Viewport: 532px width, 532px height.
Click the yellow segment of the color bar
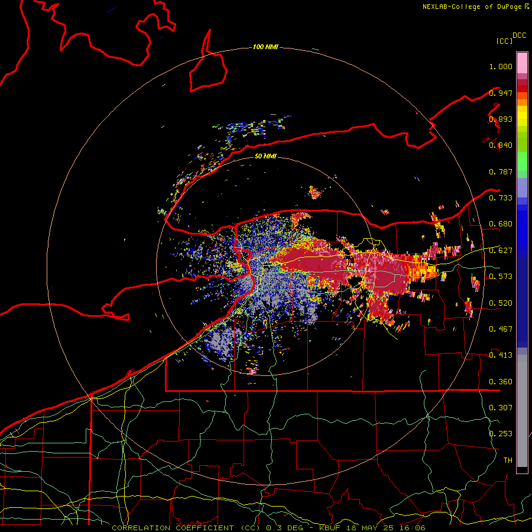pyautogui.click(x=522, y=116)
